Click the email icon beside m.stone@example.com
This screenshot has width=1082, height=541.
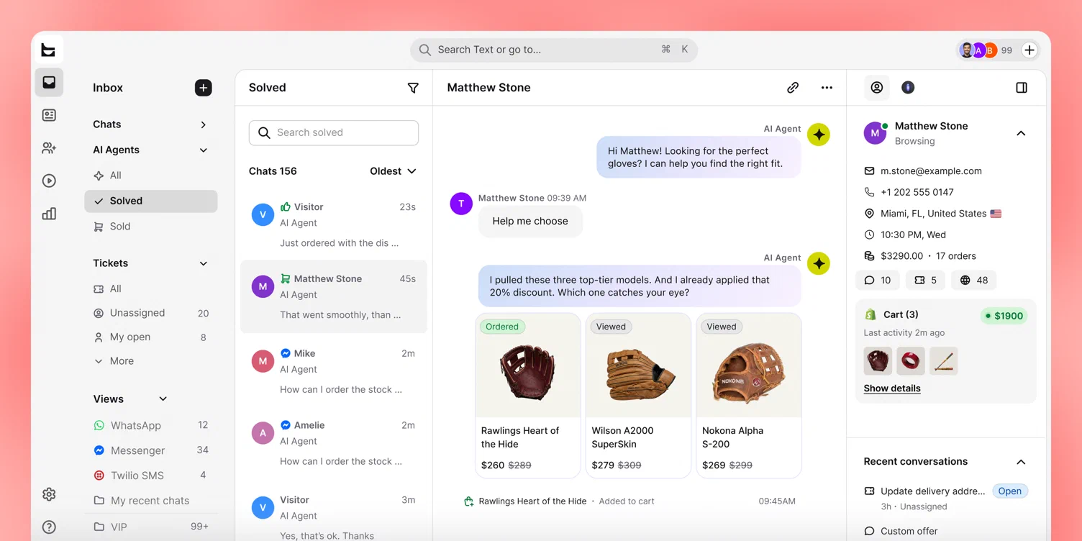869,171
